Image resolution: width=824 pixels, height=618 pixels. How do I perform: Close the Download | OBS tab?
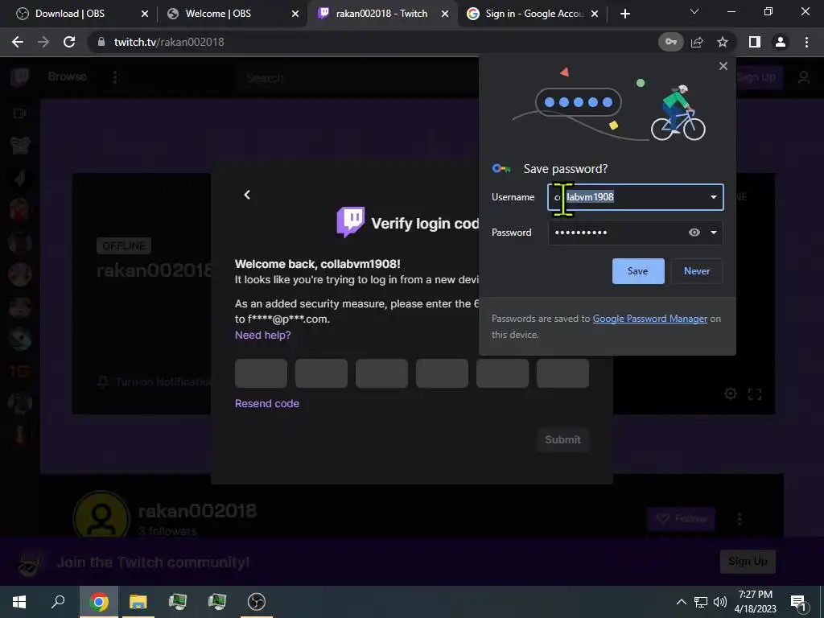coord(145,14)
